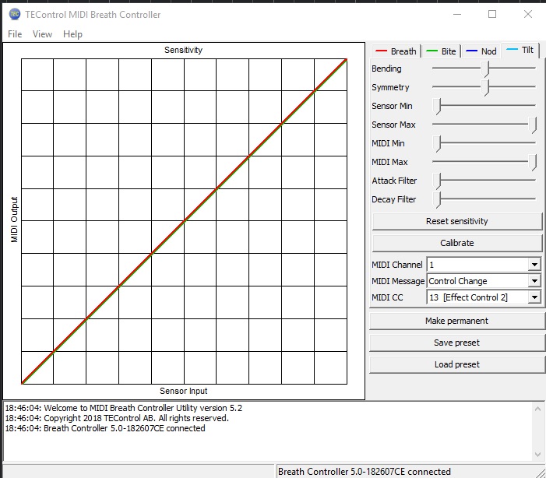Click Make permanent button
The image size is (546, 478).
tap(457, 321)
